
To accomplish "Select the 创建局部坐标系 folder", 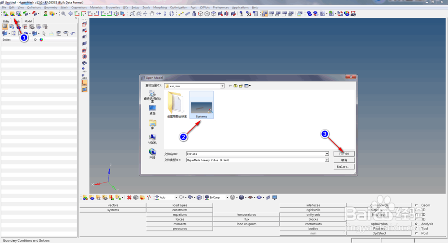I will pyautogui.click(x=177, y=105).
